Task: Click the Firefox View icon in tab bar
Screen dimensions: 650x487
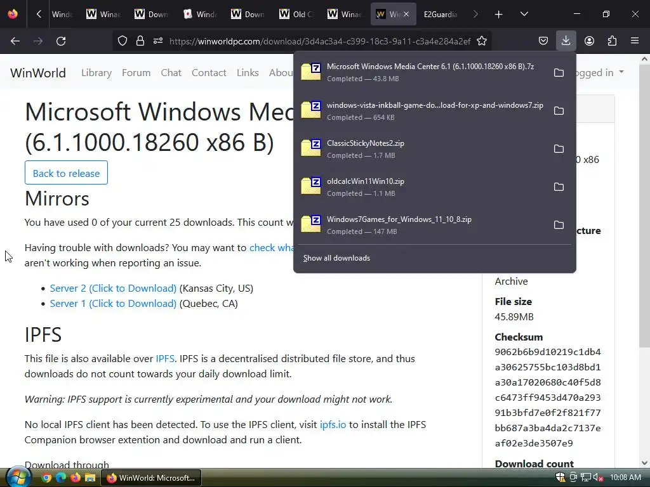Action: coord(13,14)
